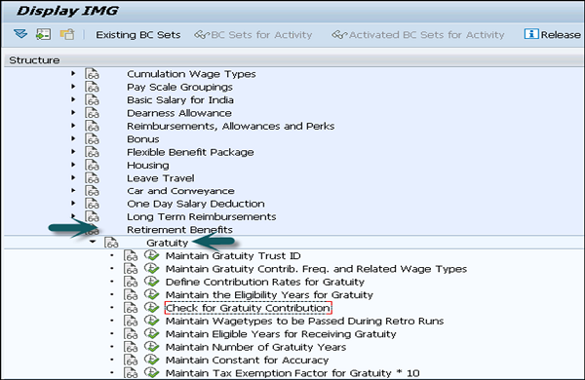Select the Retirement Benefits tree item
This screenshot has height=380, width=585.
(179, 230)
